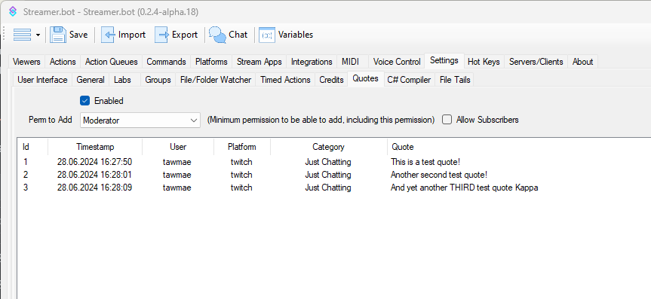
Task: Open the Commands tab
Action: point(166,62)
